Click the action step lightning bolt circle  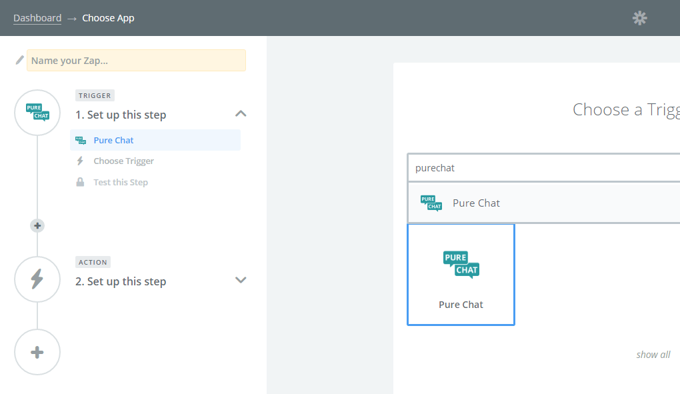coord(37,279)
